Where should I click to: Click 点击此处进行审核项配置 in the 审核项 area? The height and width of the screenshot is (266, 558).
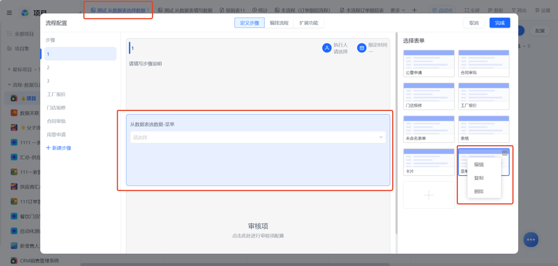(x=258, y=235)
